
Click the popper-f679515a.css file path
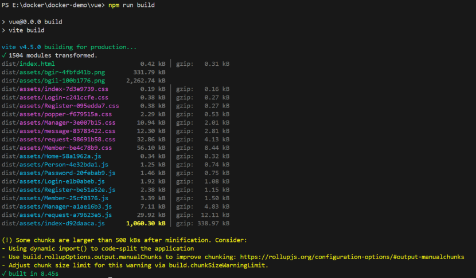pyautogui.click(x=57, y=114)
